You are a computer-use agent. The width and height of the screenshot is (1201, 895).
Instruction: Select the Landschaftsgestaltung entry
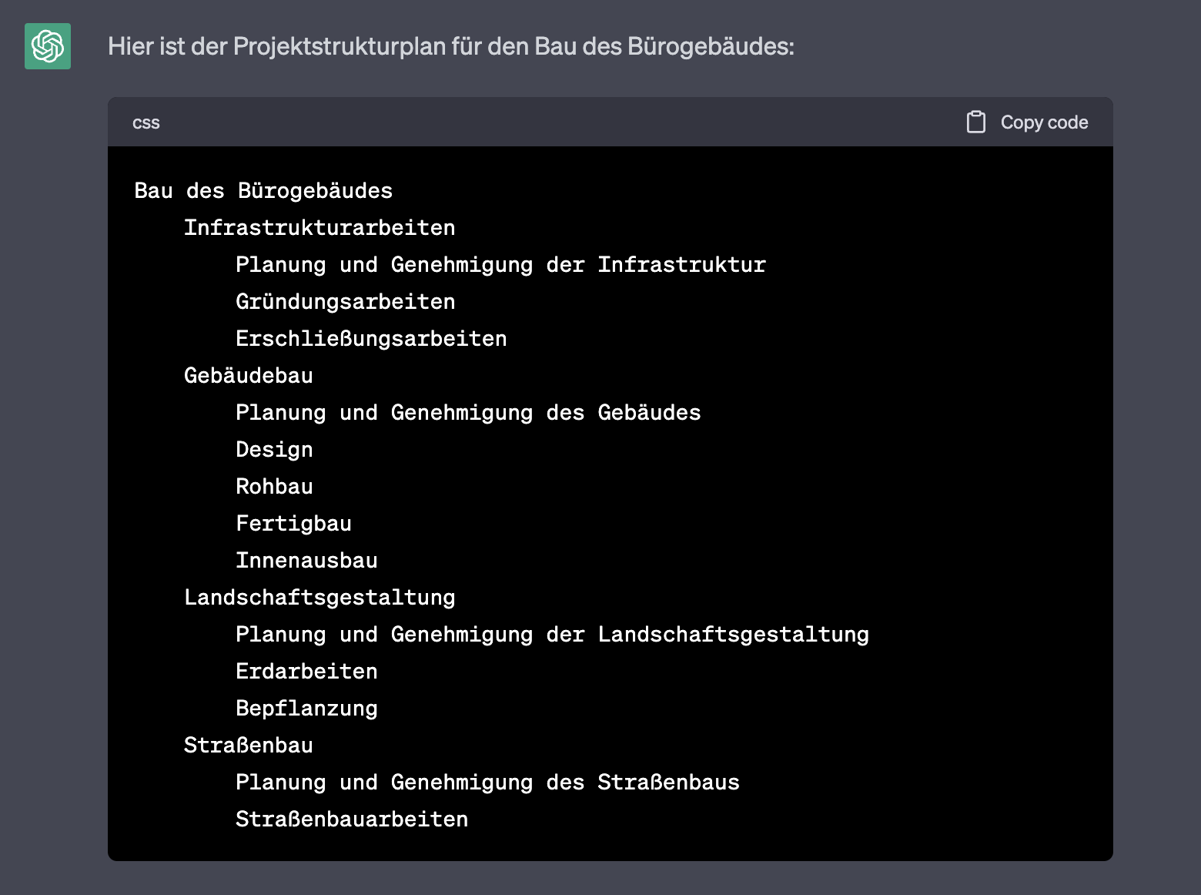(319, 597)
